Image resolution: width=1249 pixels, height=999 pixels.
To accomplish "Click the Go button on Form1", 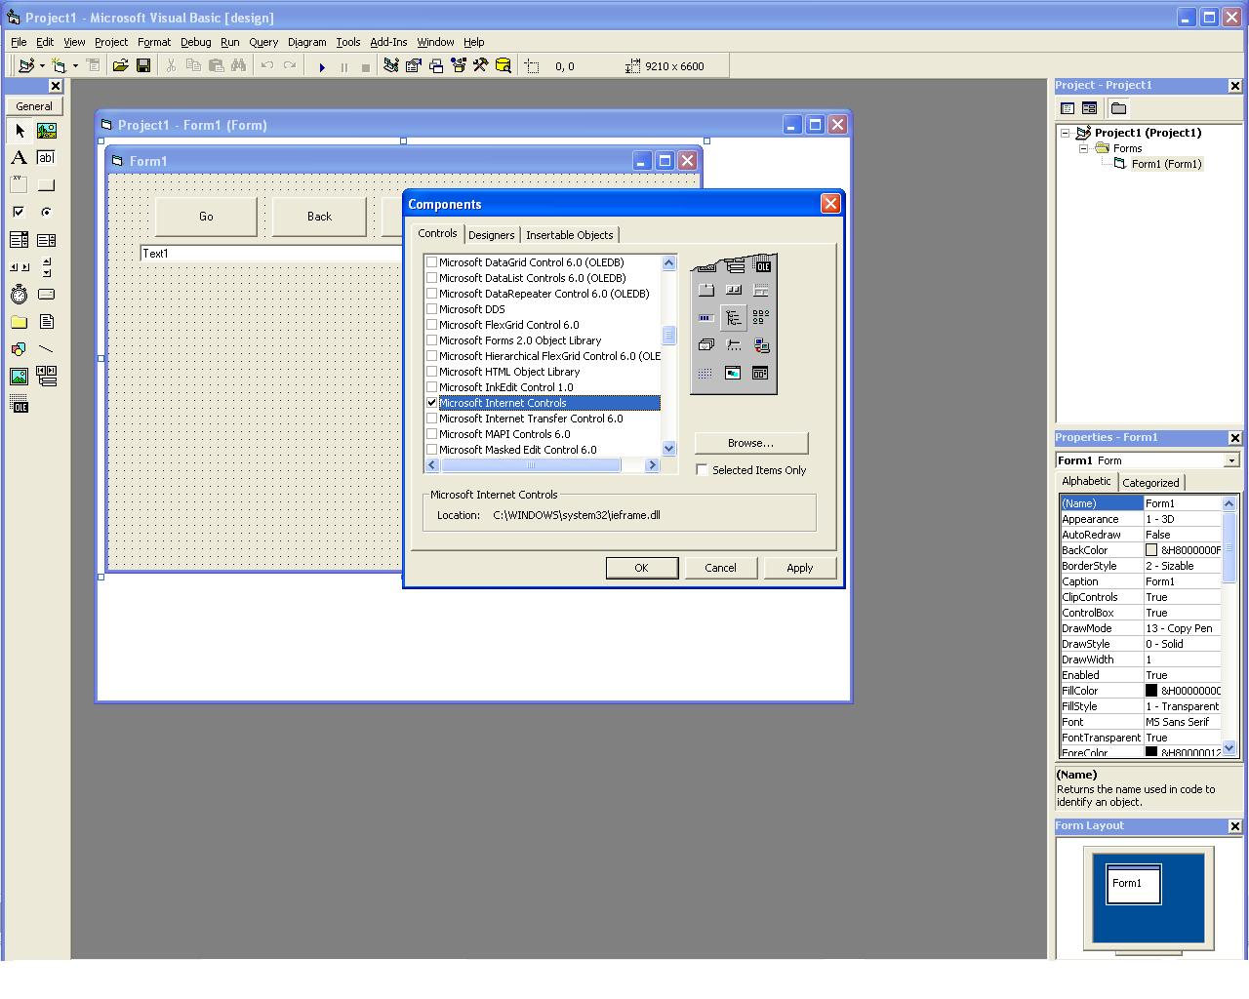I will (206, 217).
